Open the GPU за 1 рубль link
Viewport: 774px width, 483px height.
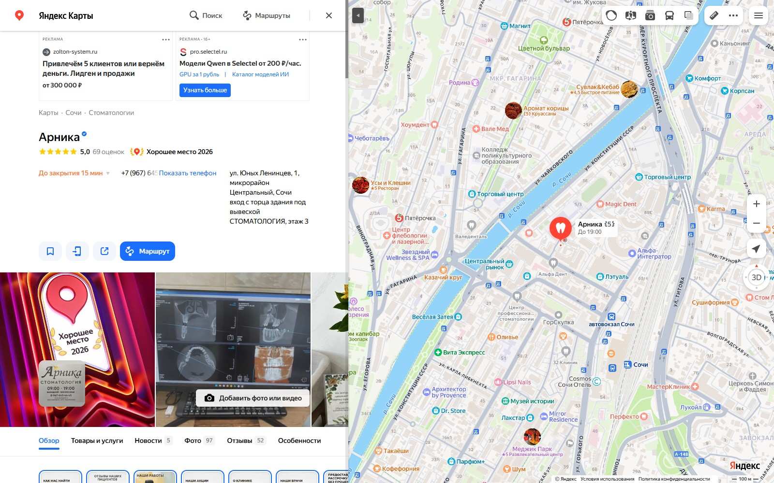tap(199, 74)
